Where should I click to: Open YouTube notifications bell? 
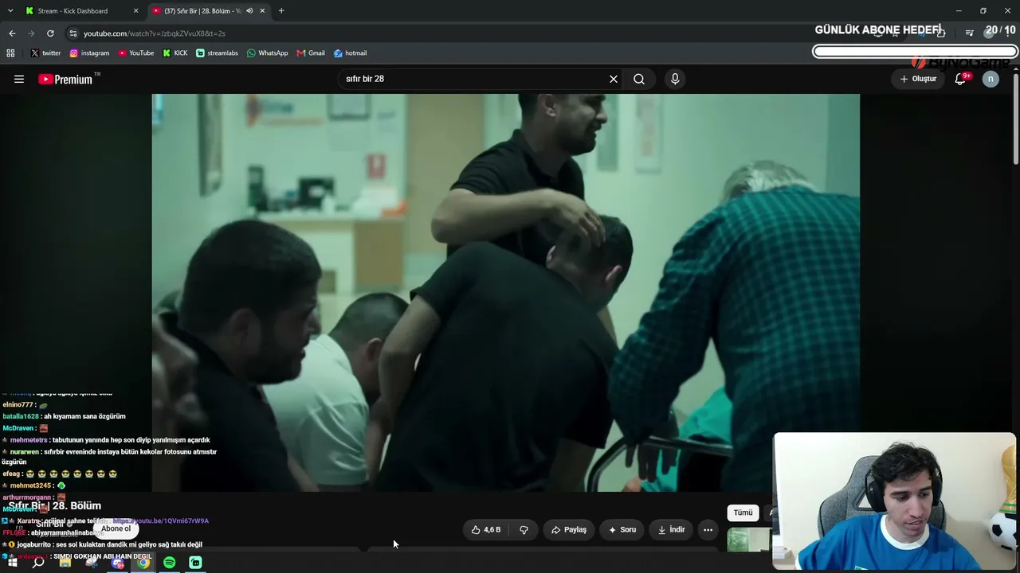pyautogui.click(x=960, y=79)
